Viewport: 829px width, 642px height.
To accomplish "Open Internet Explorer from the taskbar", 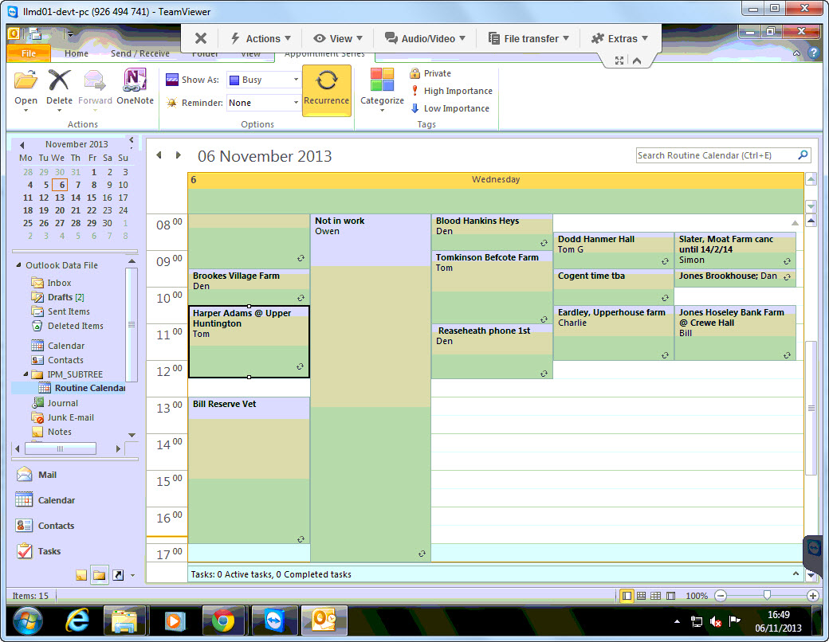I will pyautogui.click(x=76, y=620).
